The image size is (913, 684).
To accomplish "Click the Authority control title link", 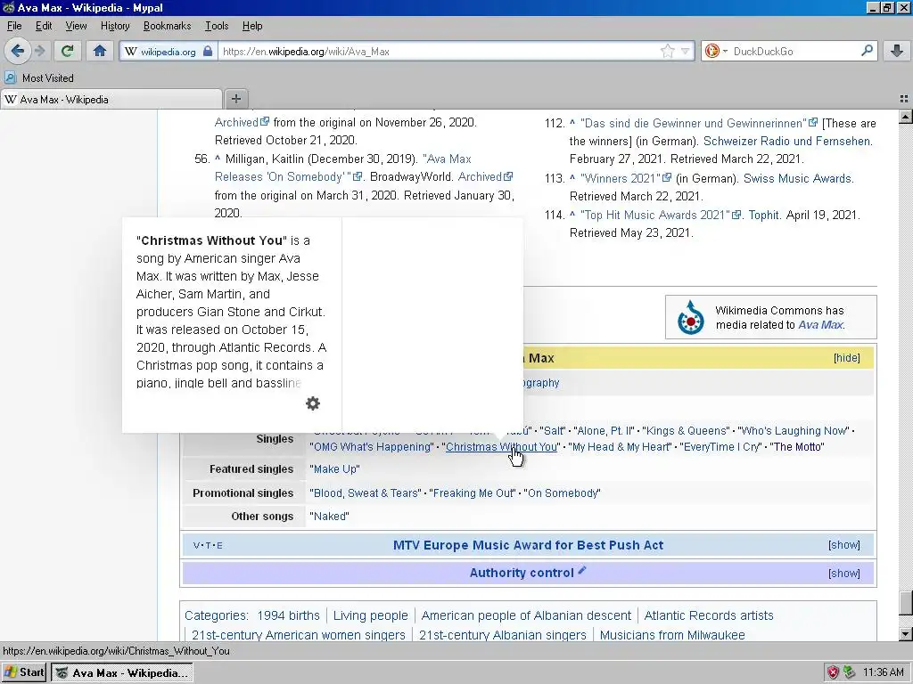I will point(522,573).
